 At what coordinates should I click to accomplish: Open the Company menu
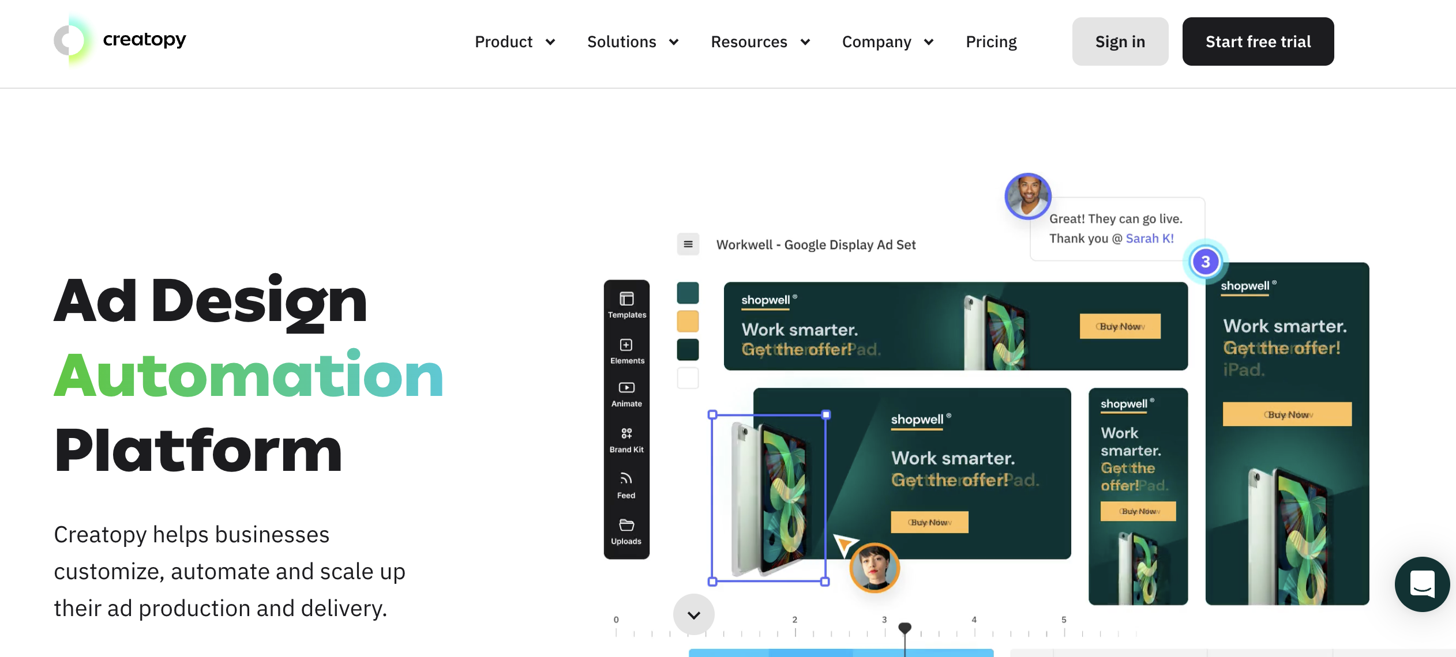point(888,41)
